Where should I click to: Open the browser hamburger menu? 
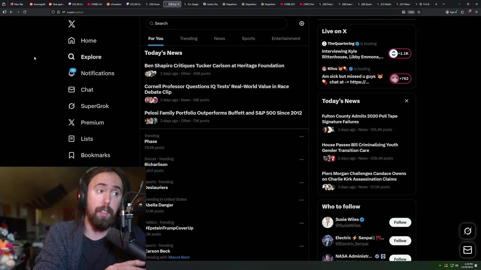click(x=476, y=12)
